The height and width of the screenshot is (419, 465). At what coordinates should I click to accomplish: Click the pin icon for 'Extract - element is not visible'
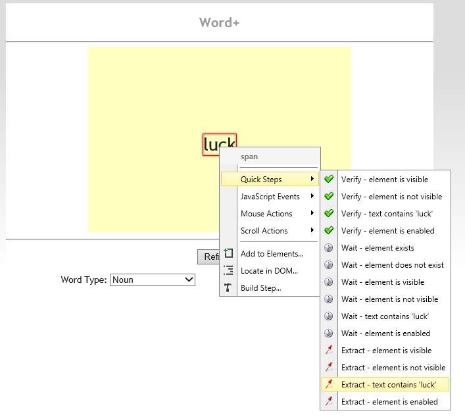click(x=329, y=368)
